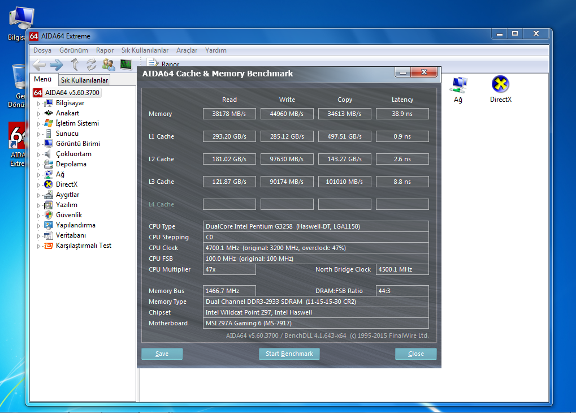Image resolution: width=576 pixels, height=413 pixels.
Task: Expand the Bilgisayar tree node
Action: point(38,104)
